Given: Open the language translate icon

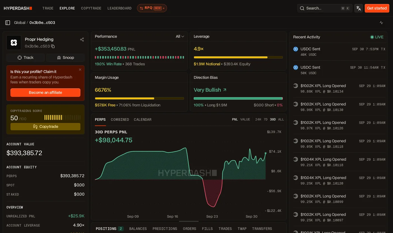Looking at the screenshot, I should [x=358, y=8].
